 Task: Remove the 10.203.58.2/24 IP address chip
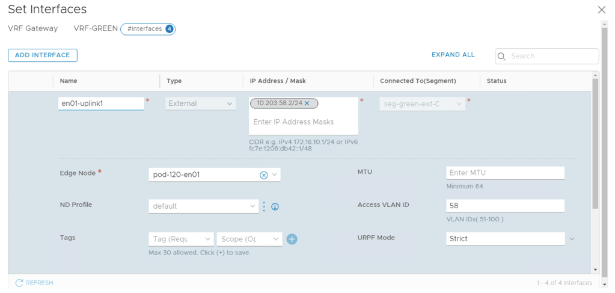[307, 103]
